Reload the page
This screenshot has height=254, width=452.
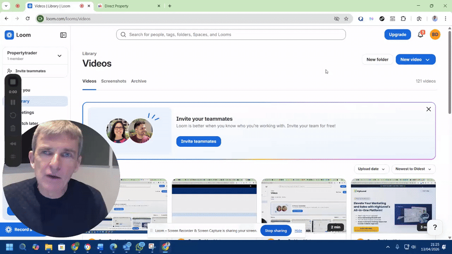pyautogui.click(x=28, y=19)
